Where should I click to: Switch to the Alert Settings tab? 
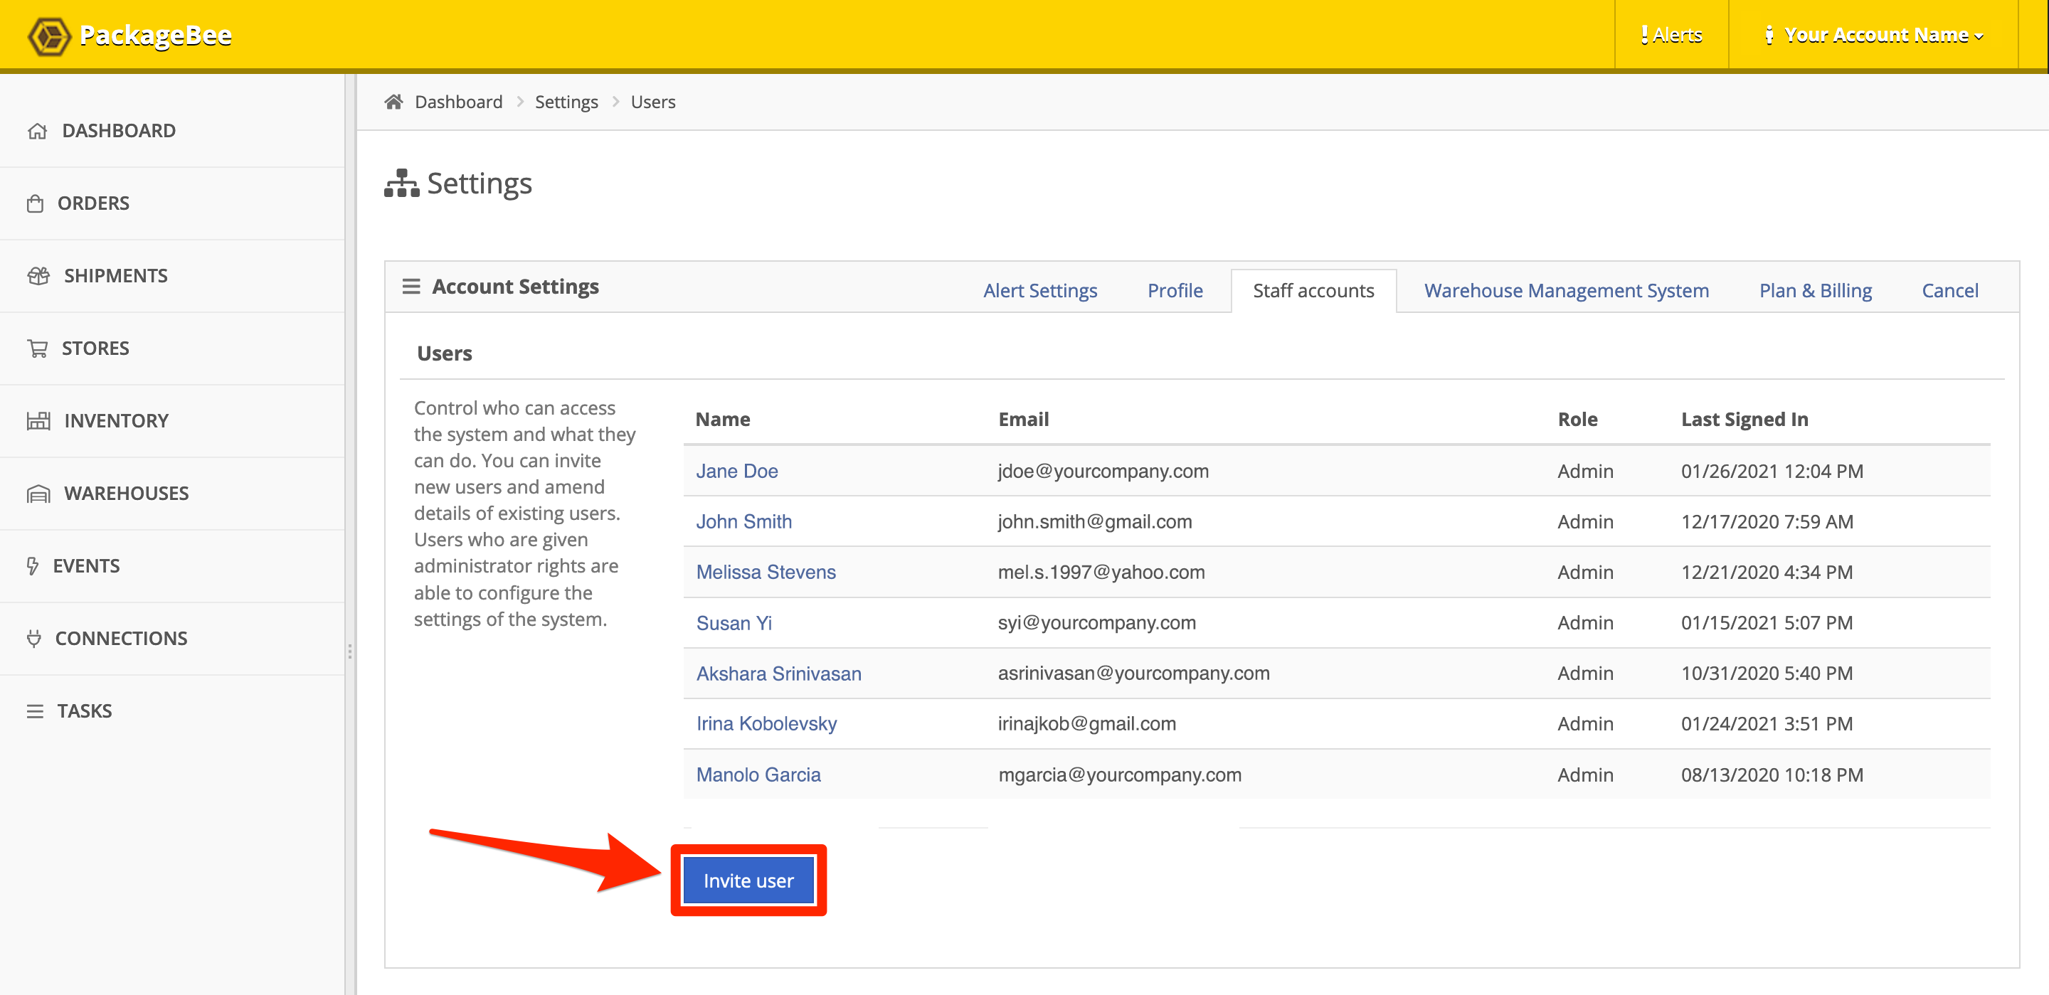[x=1039, y=290]
